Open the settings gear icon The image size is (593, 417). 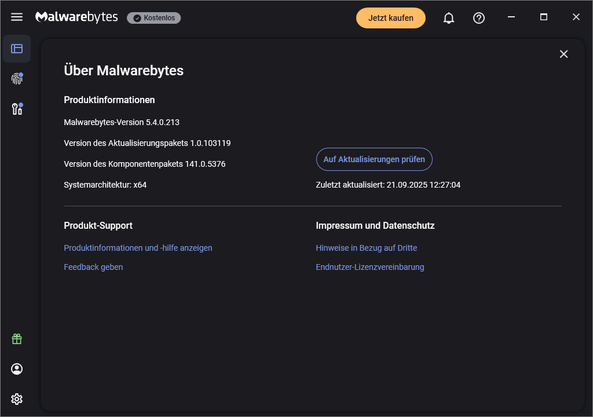coord(17,399)
